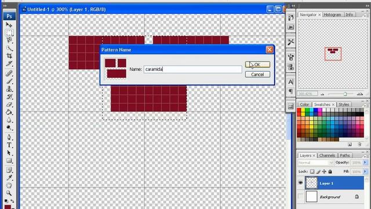Select the Rectangle shape tool

(9, 160)
